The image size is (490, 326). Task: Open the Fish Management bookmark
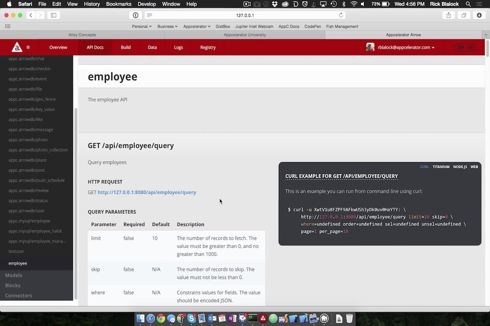342,26
